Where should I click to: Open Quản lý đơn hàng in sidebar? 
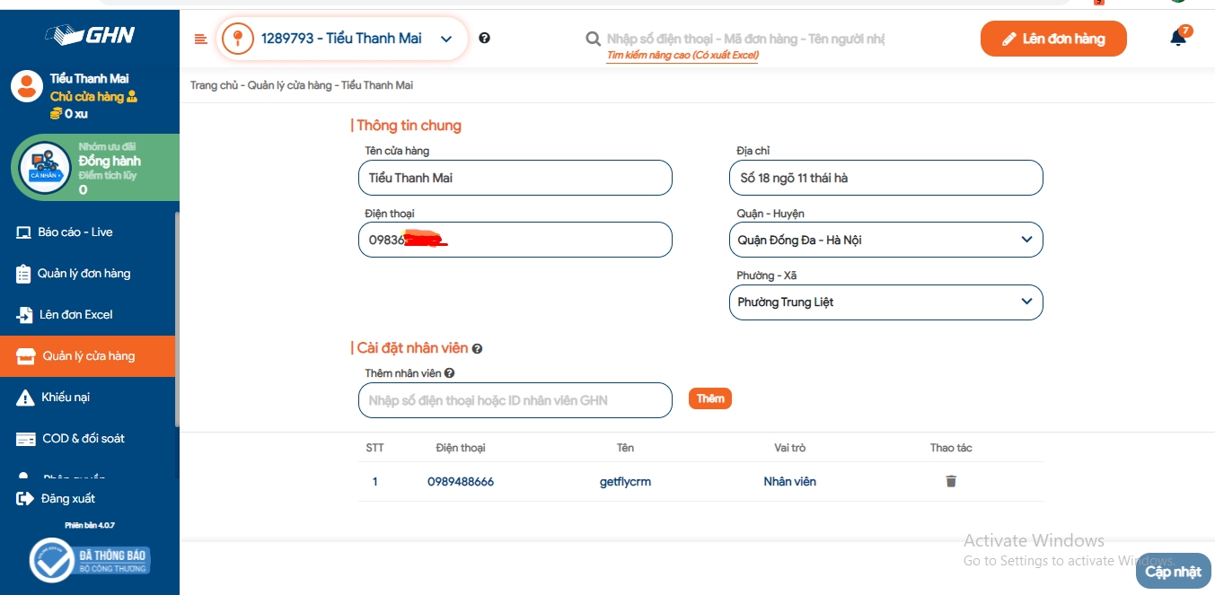84,274
